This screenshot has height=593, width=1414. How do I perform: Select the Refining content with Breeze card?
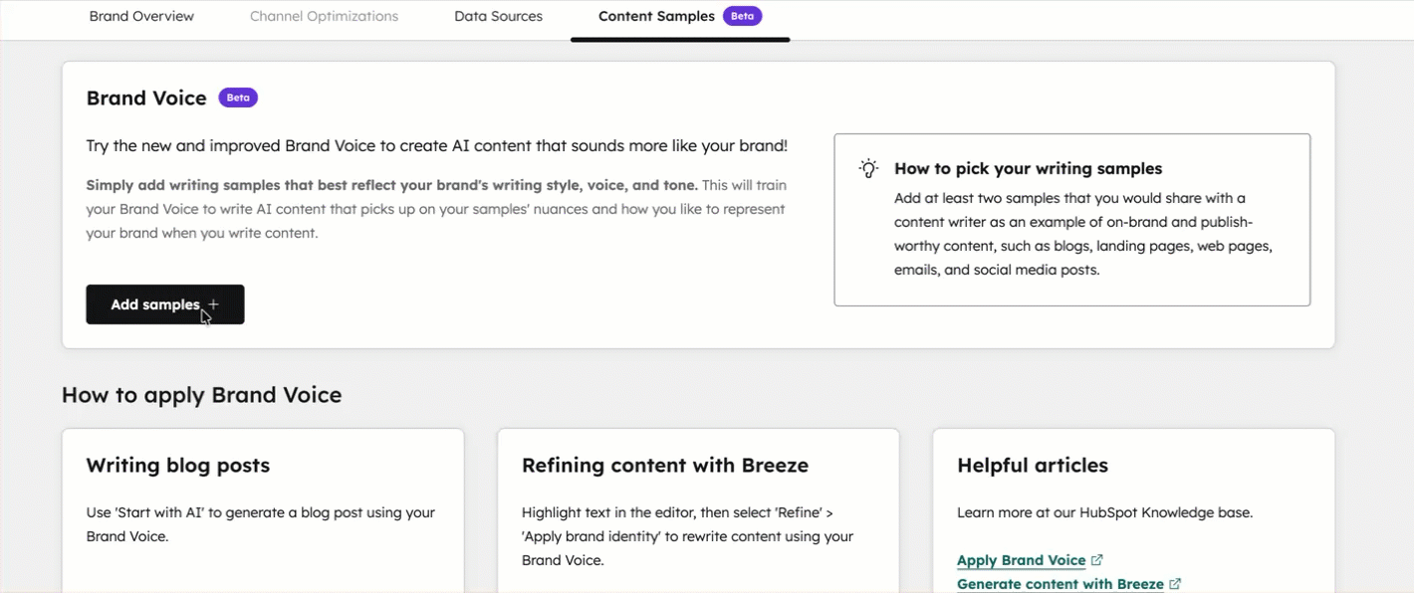pos(697,507)
